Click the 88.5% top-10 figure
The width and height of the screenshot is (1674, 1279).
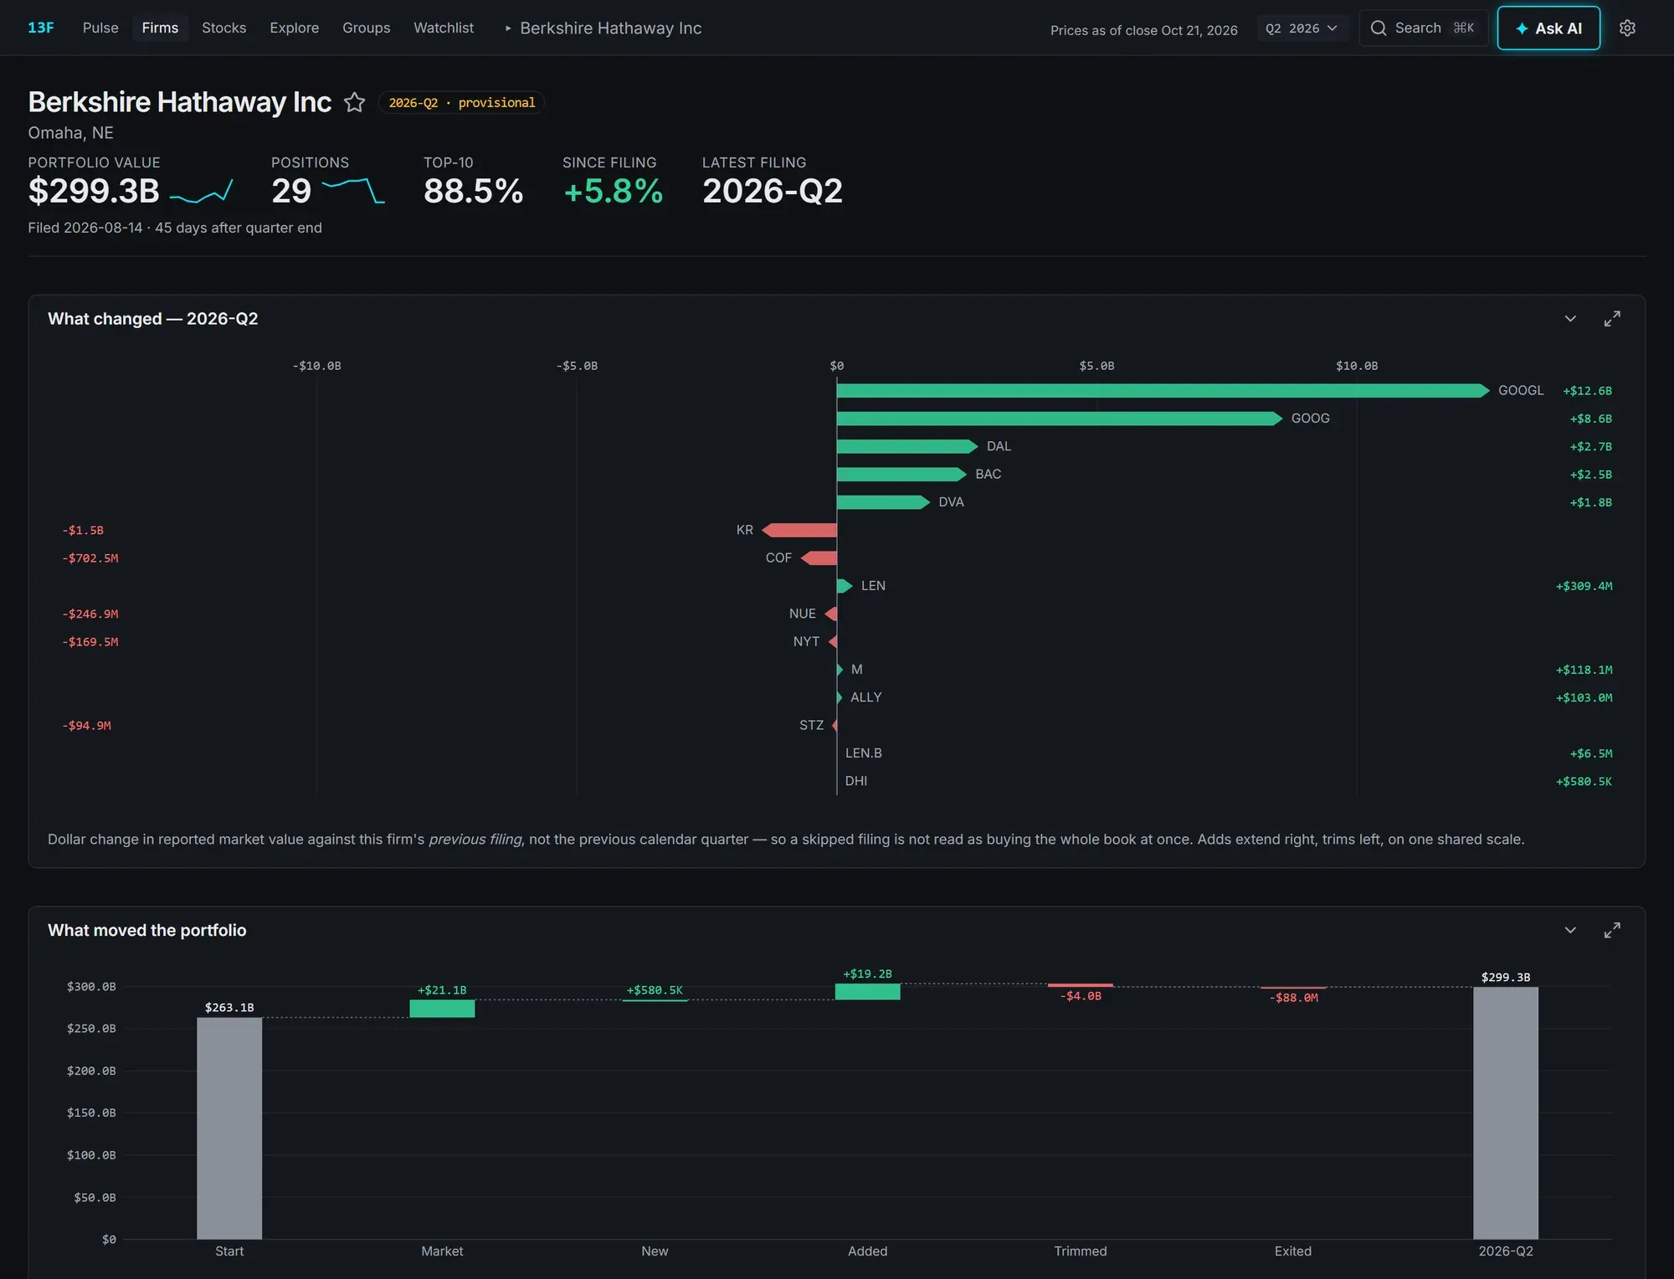[474, 191]
